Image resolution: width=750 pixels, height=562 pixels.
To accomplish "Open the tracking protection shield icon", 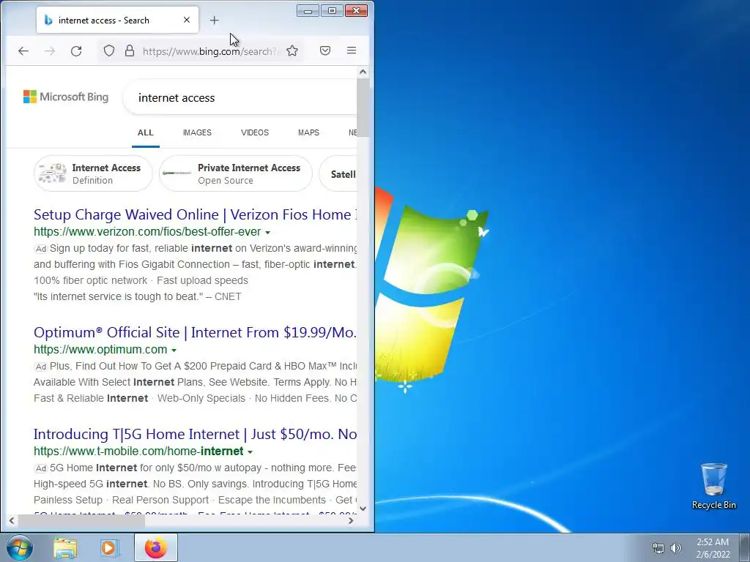I will (x=109, y=50).
